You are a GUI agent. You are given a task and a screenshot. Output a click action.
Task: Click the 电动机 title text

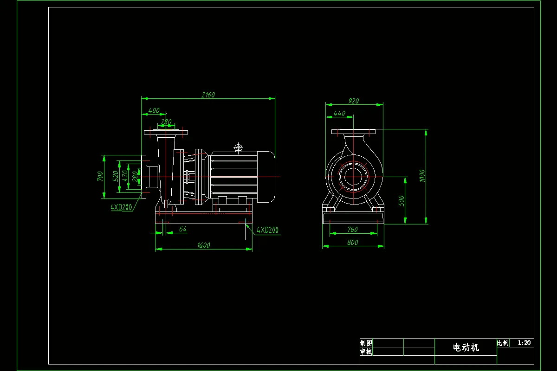(x=466, y=347)
